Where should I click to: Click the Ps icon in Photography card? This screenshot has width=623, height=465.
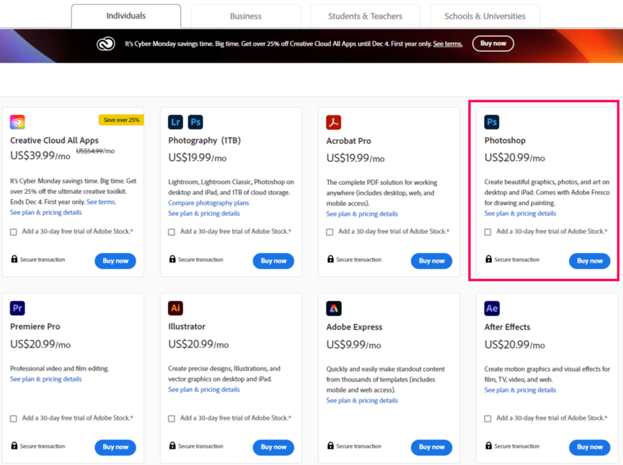196,122
